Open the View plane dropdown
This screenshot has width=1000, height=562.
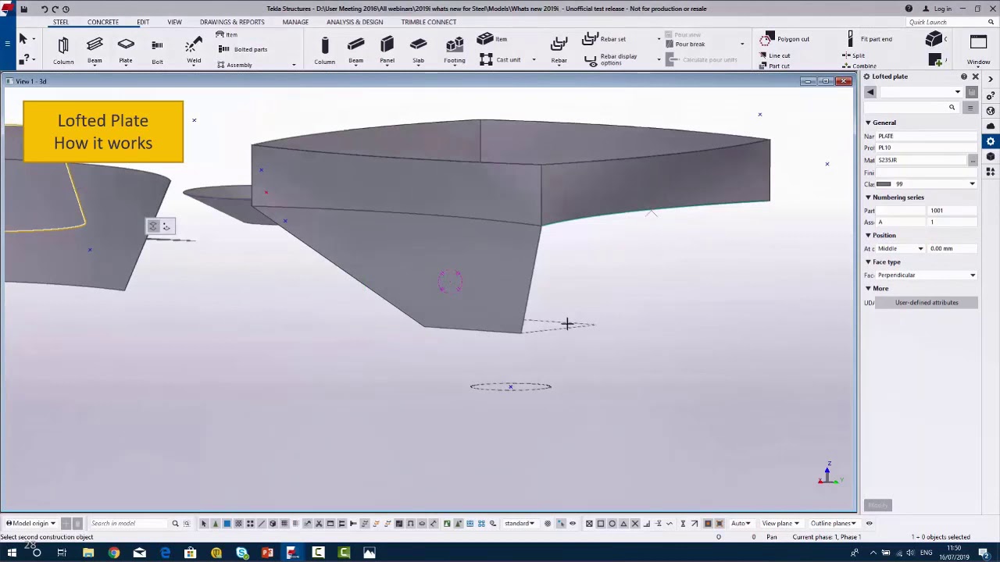(780, 524)
